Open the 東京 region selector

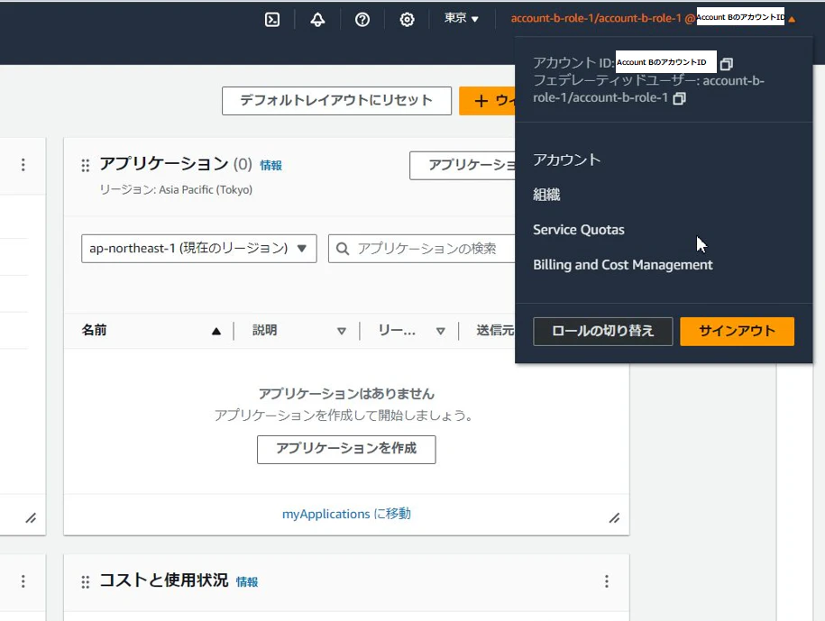[x=462, y=18]
